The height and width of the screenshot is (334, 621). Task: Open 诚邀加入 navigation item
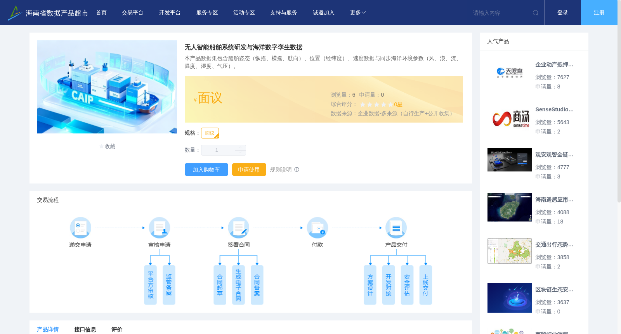[324, 13]
